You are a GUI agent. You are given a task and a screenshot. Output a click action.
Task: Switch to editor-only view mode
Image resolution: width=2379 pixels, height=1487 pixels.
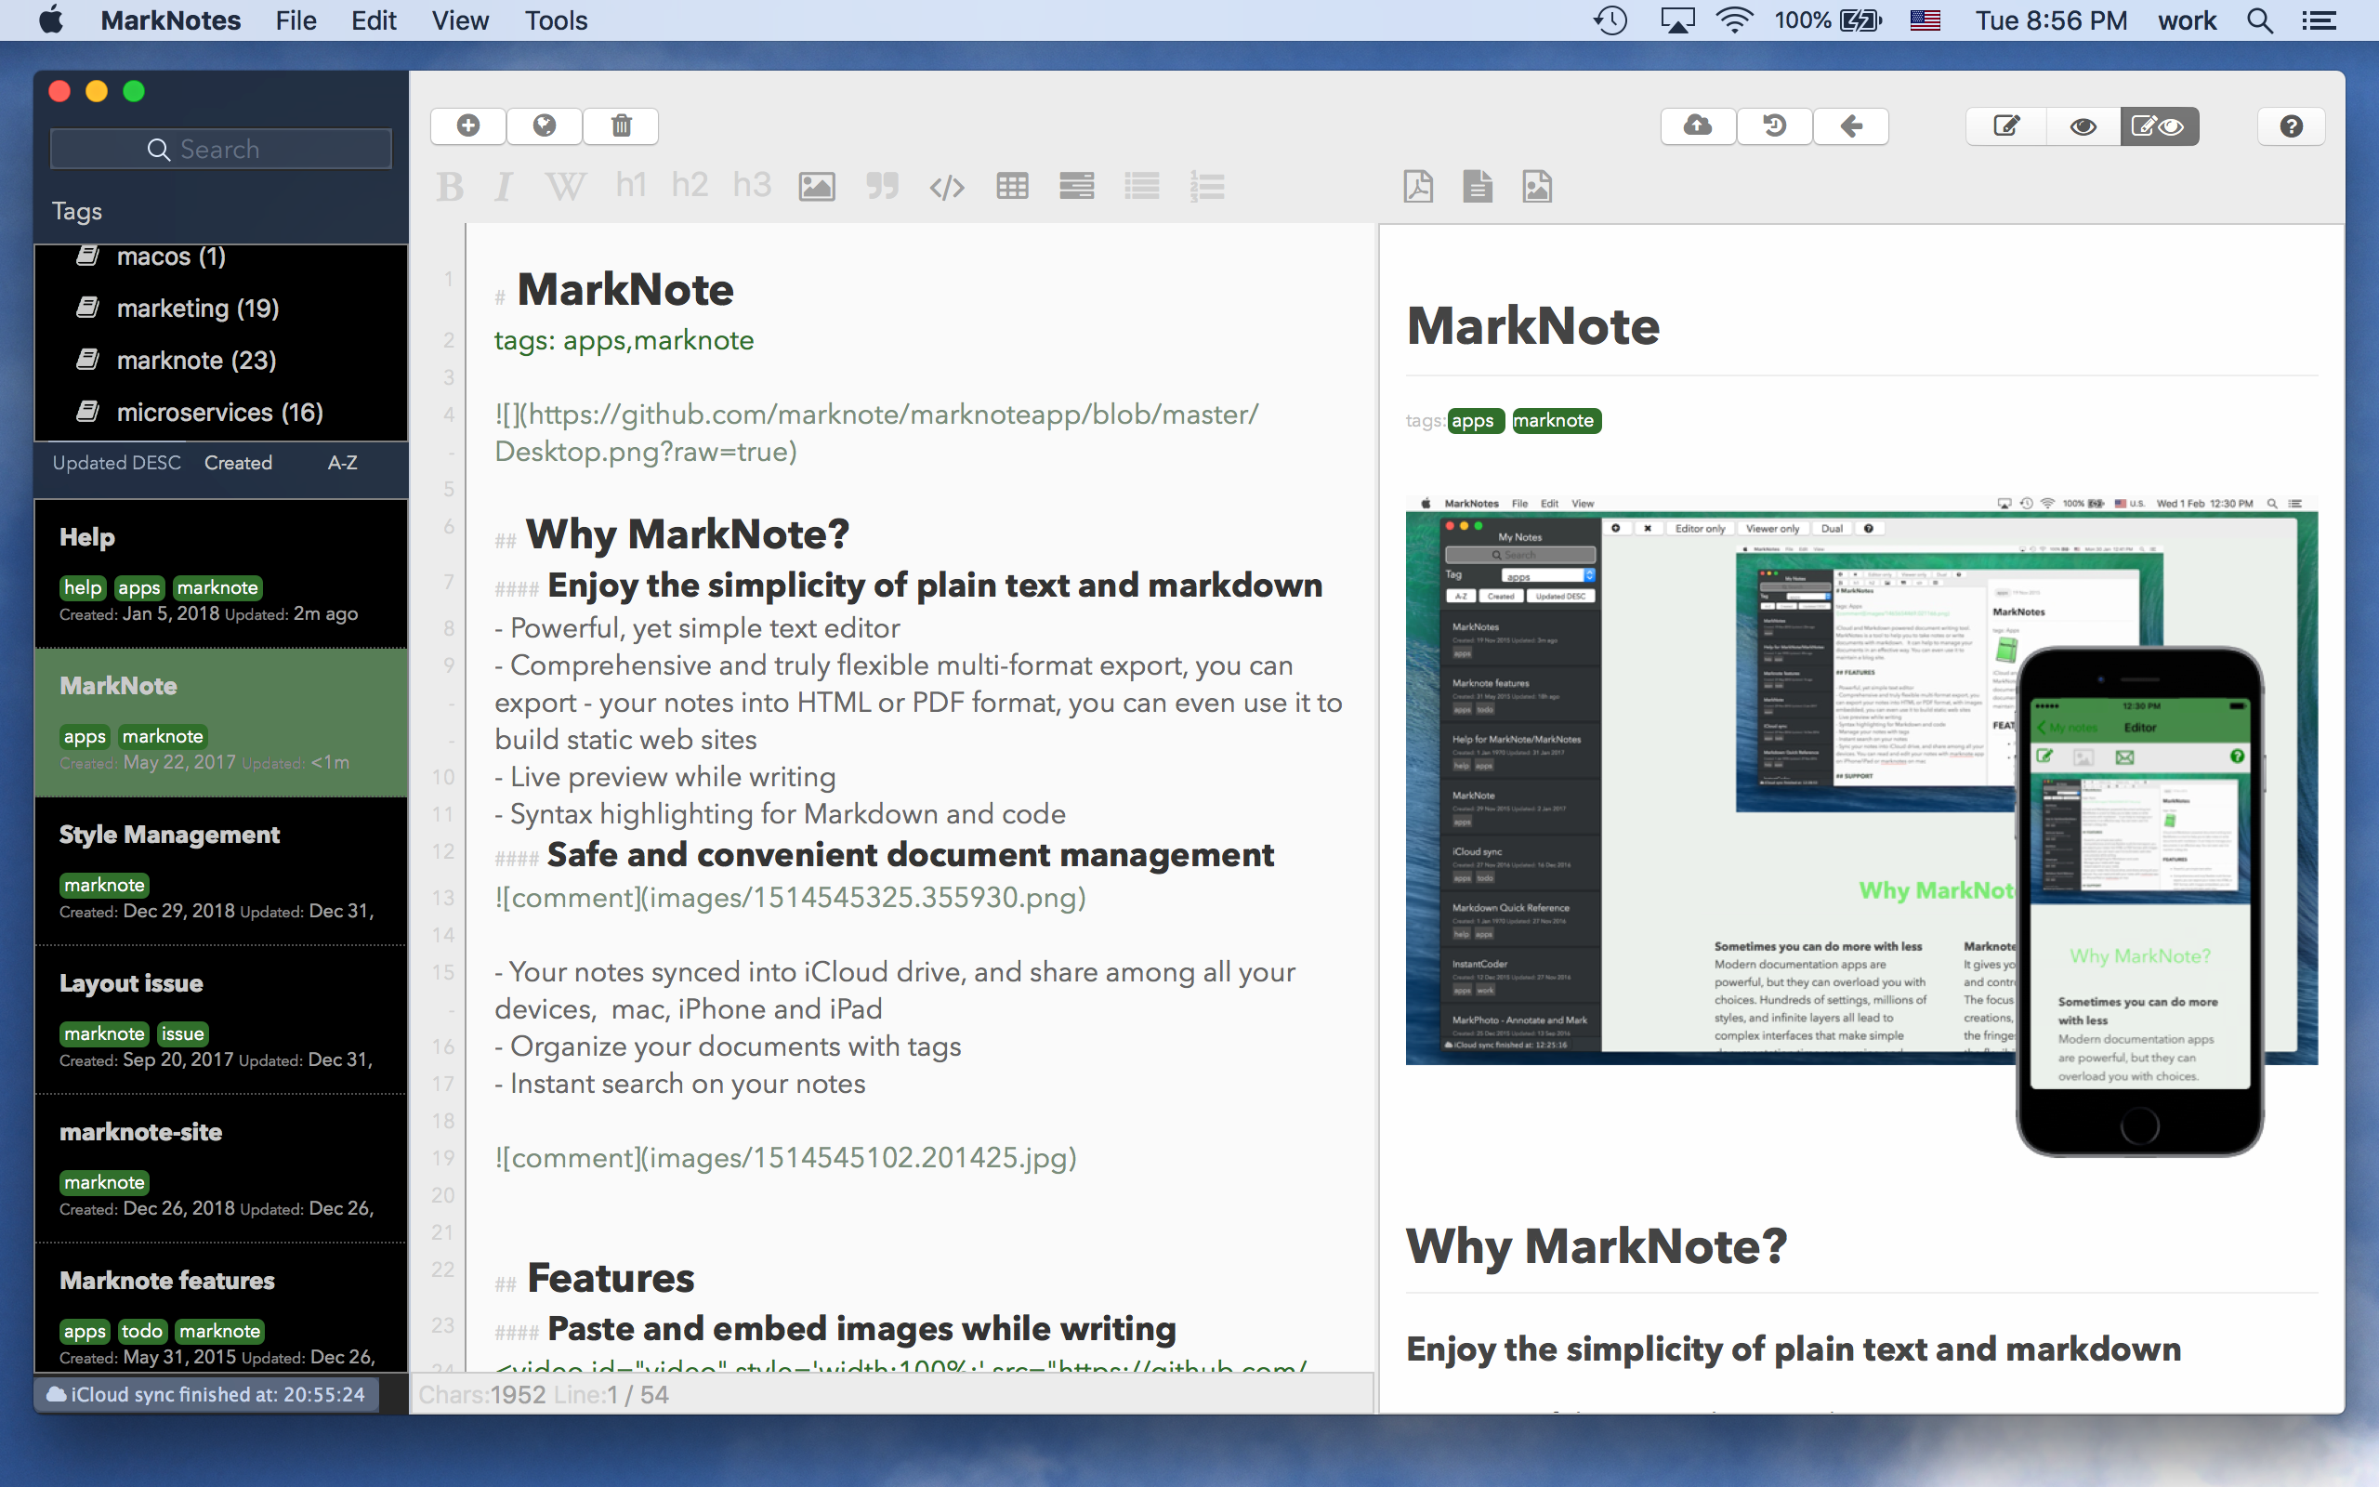point(2006,125)
